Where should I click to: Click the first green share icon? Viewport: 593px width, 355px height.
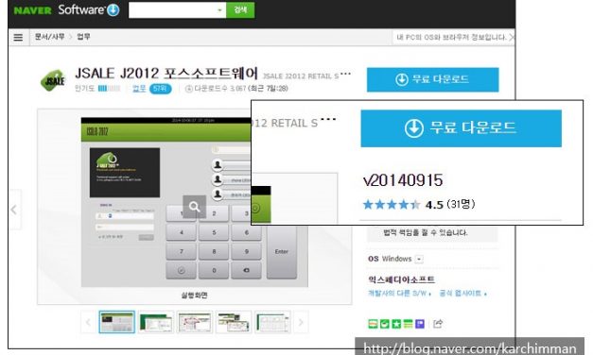click(373, 324)
